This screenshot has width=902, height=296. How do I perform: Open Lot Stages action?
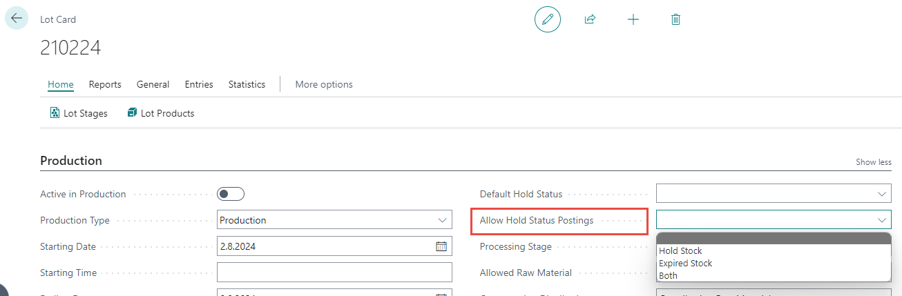coord(79,113)
